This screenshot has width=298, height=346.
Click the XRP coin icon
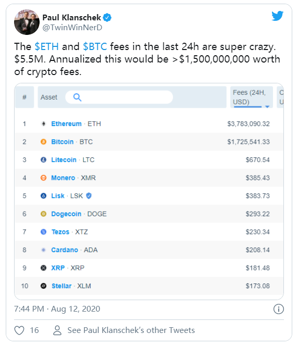43,268
